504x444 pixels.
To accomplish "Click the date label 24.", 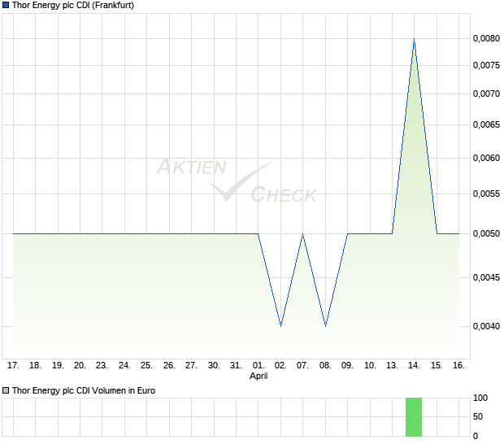I will [x=124, y=366].
